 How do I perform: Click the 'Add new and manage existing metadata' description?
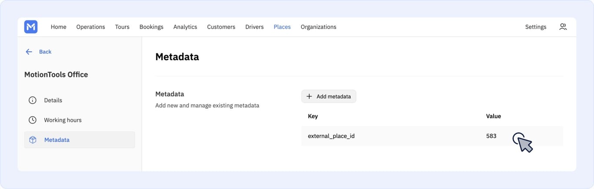point(207,105)
